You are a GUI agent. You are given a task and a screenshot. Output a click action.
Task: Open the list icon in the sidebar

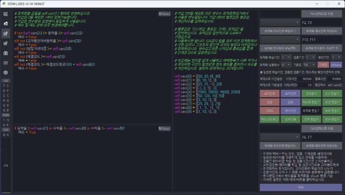pyautogui.click(x=6, y=63)
